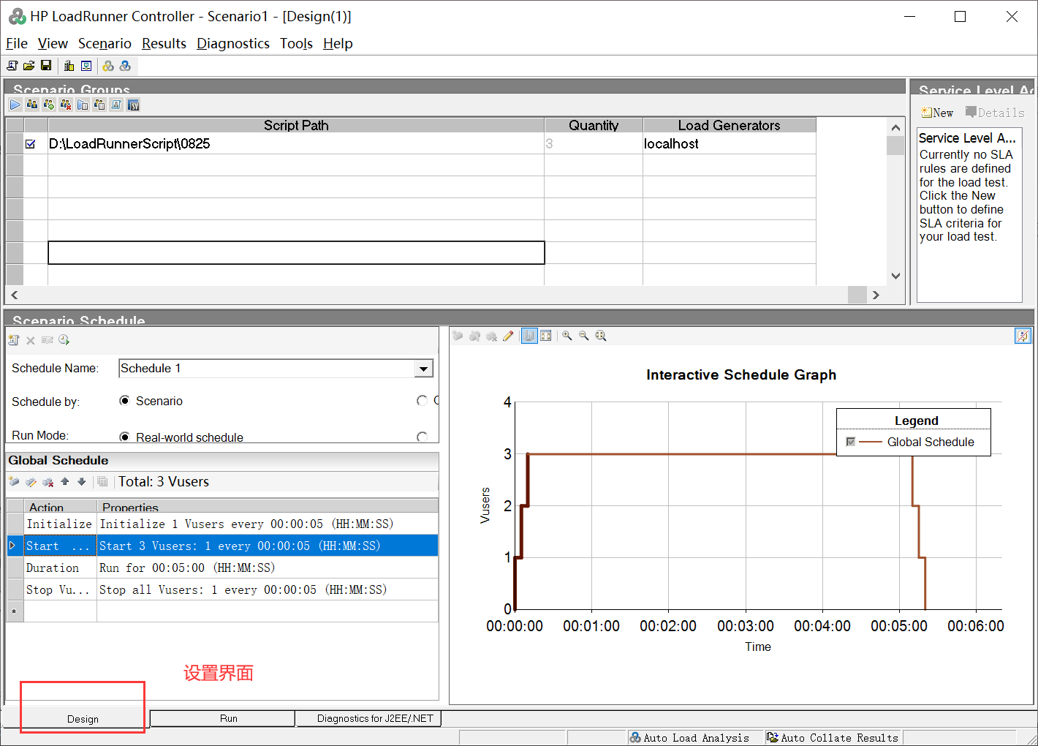
Task: Create a new schedule with the starred scroll icon
Action: coord(13,340)
